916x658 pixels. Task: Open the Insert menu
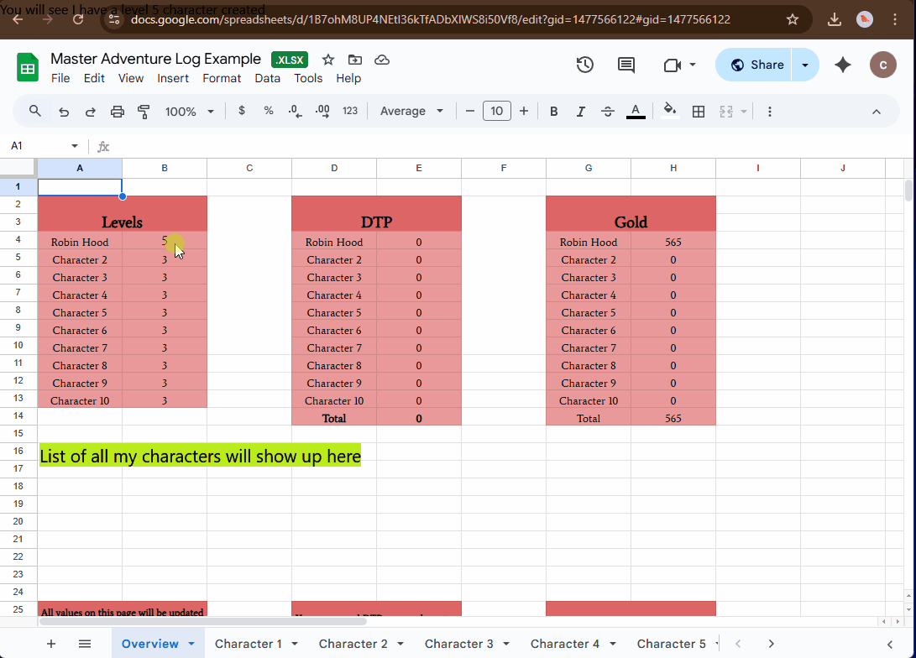pyautogui.click(x=173, y=78)
